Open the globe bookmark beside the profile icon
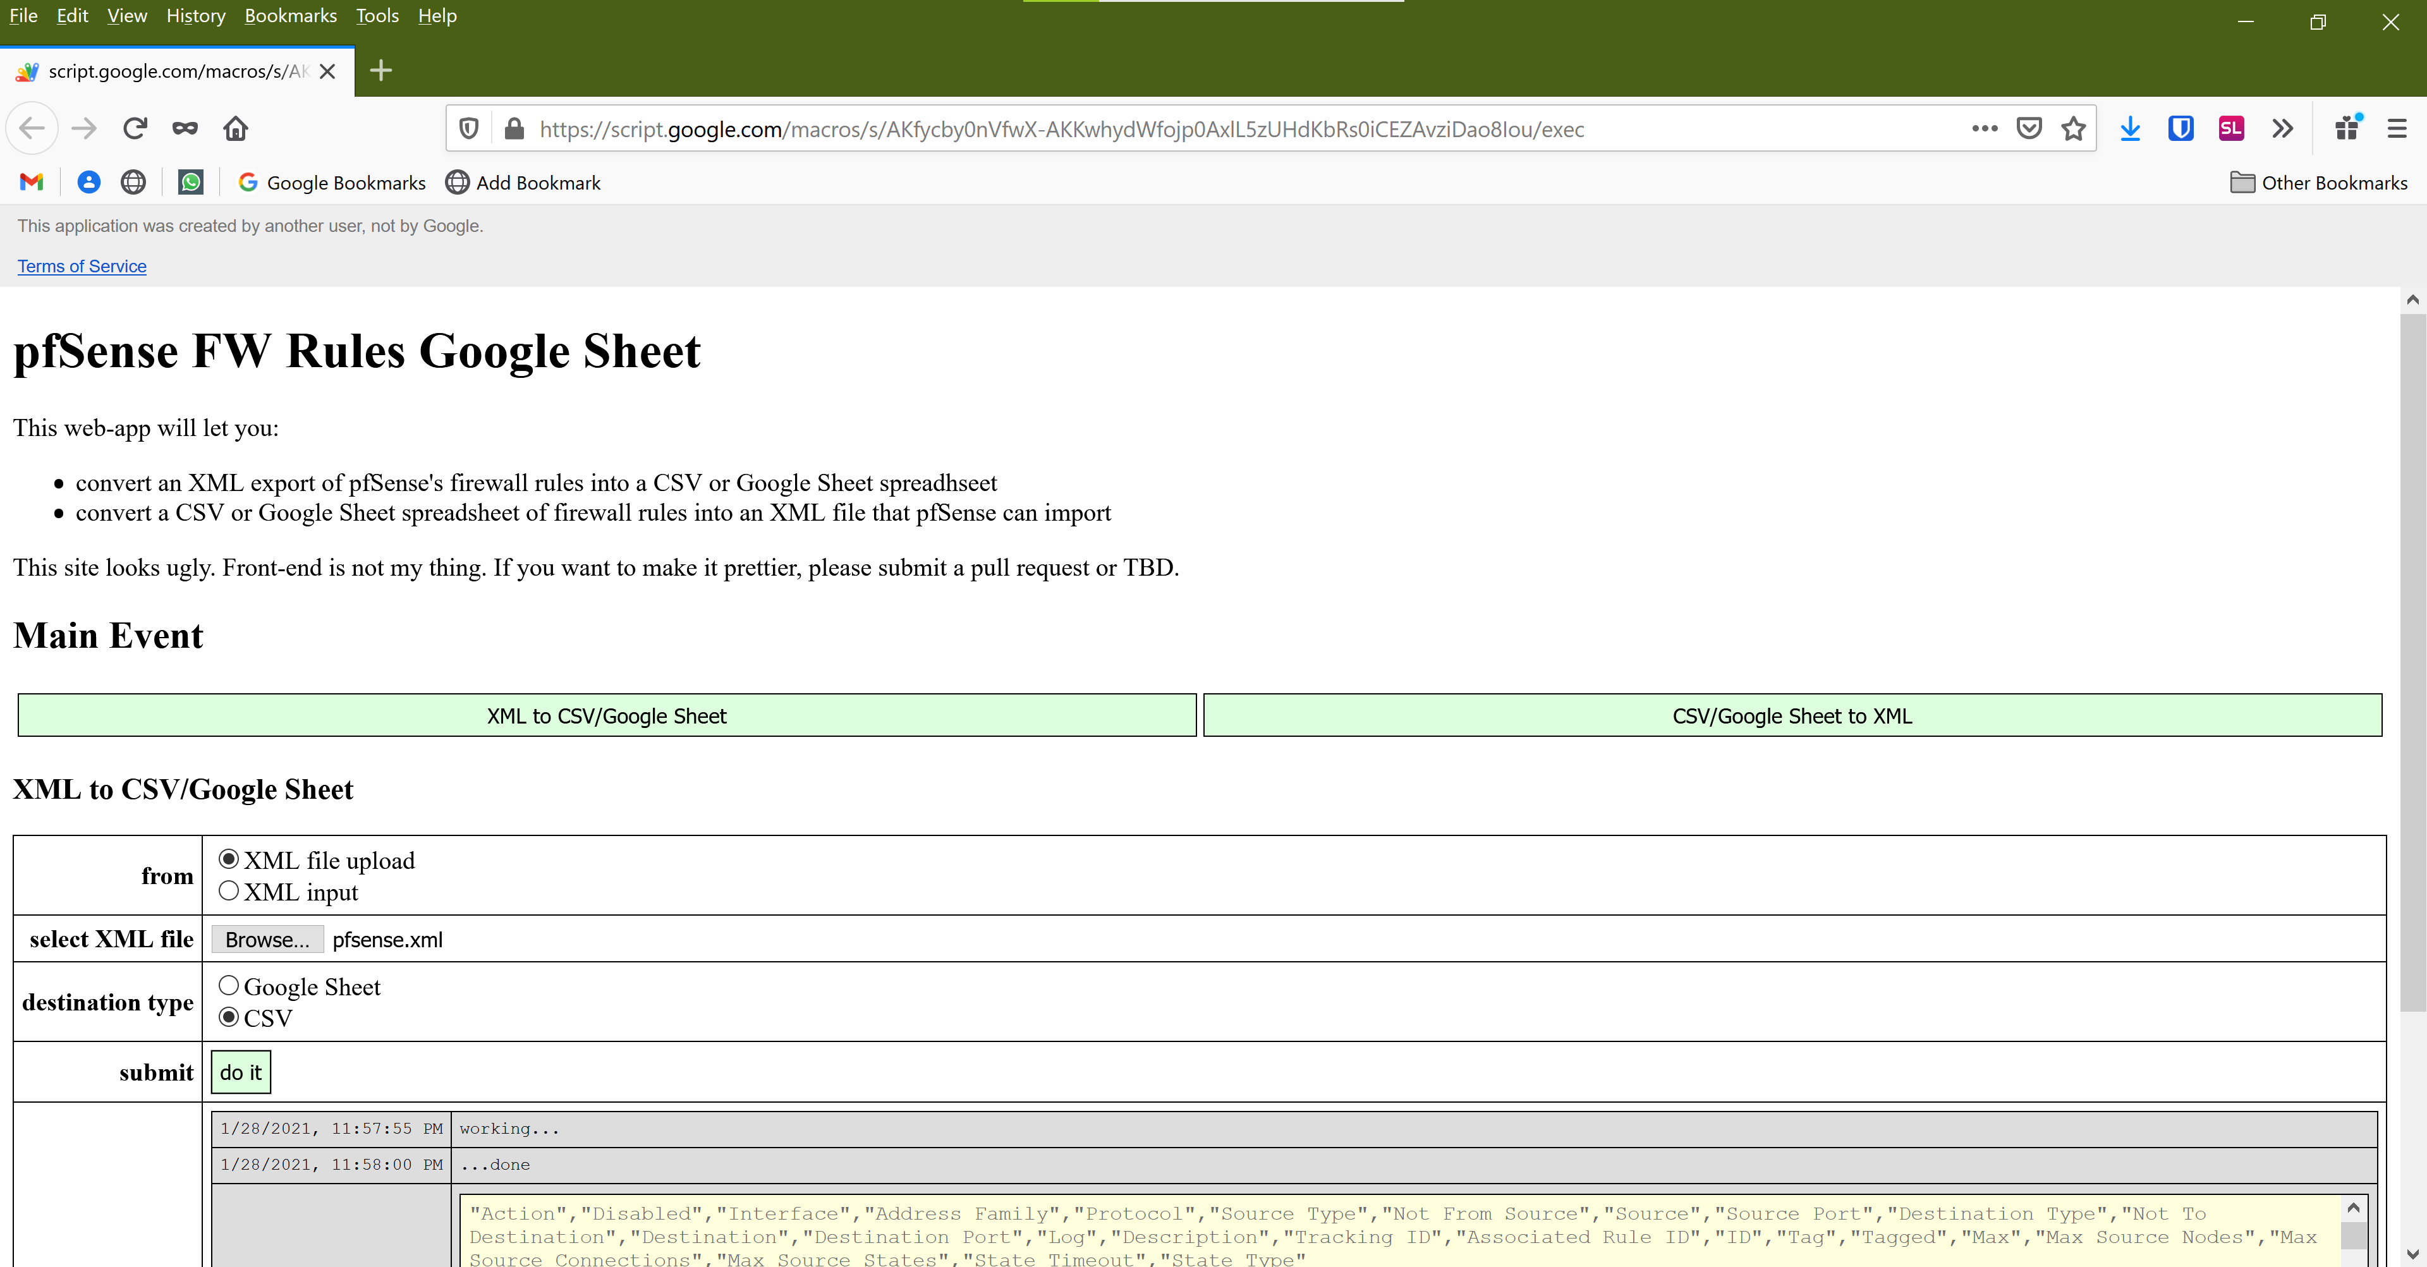The image size is (2427, 1267). pyautogui.click(x=134, y=182)
